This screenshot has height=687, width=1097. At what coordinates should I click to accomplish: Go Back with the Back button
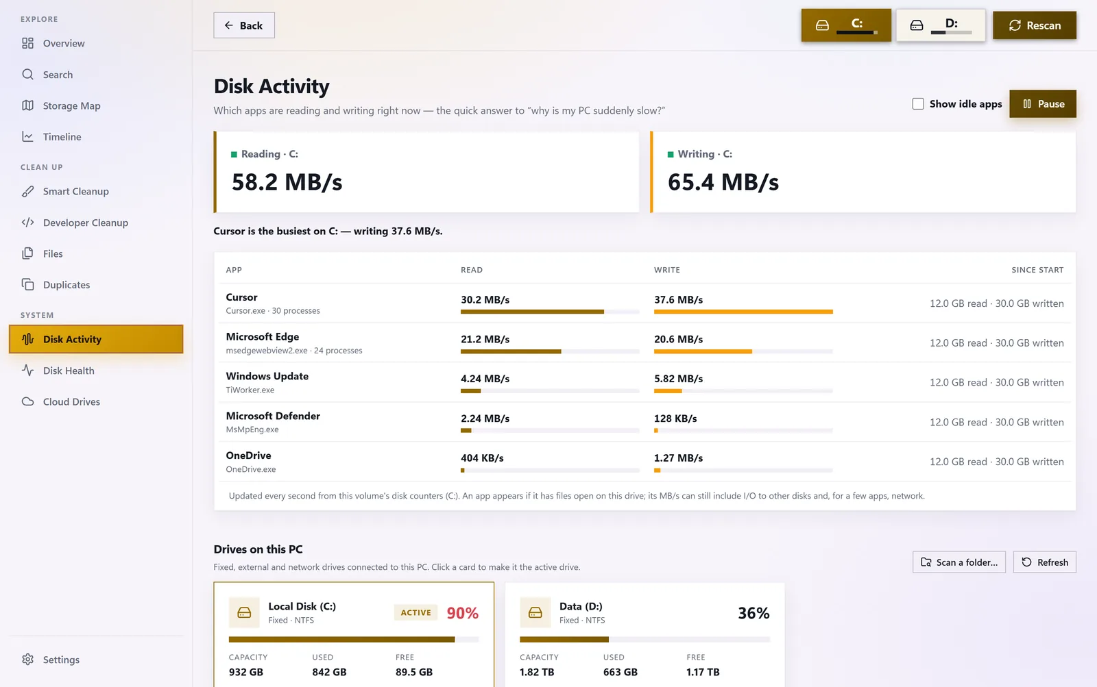pos(244,25)
